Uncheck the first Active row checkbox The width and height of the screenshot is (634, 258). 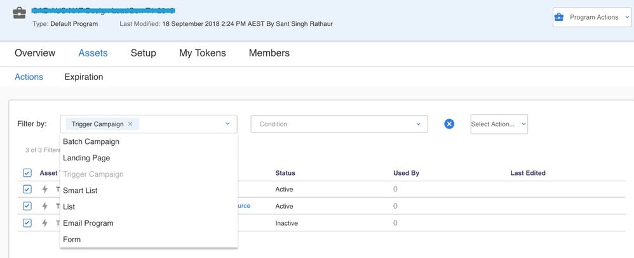27,189
